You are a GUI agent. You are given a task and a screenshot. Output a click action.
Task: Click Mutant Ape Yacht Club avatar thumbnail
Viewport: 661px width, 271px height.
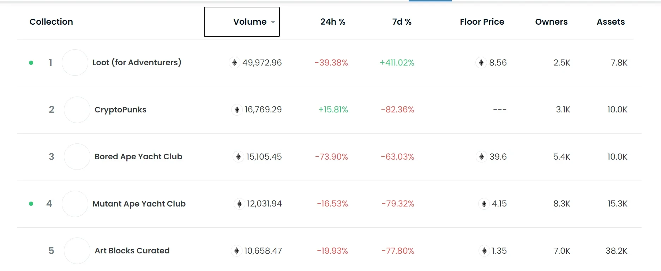point(75,204)
